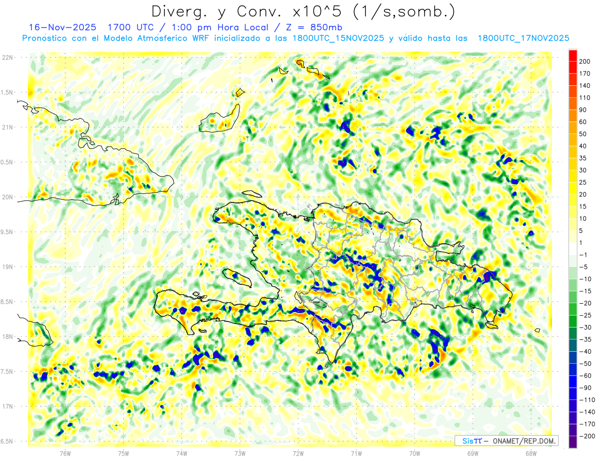The height and width of the screenshot is (460, 596).
Task: Click the longitude label 75W
Action: click(x=123, y=453)
